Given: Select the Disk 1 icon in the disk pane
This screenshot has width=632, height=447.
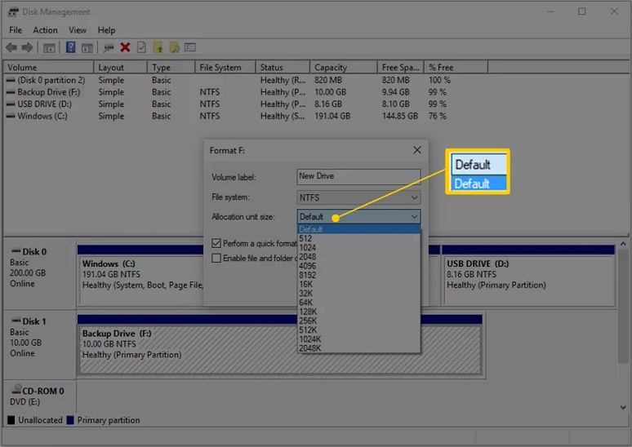Looking at the screenshot, I should pos(16,321).
